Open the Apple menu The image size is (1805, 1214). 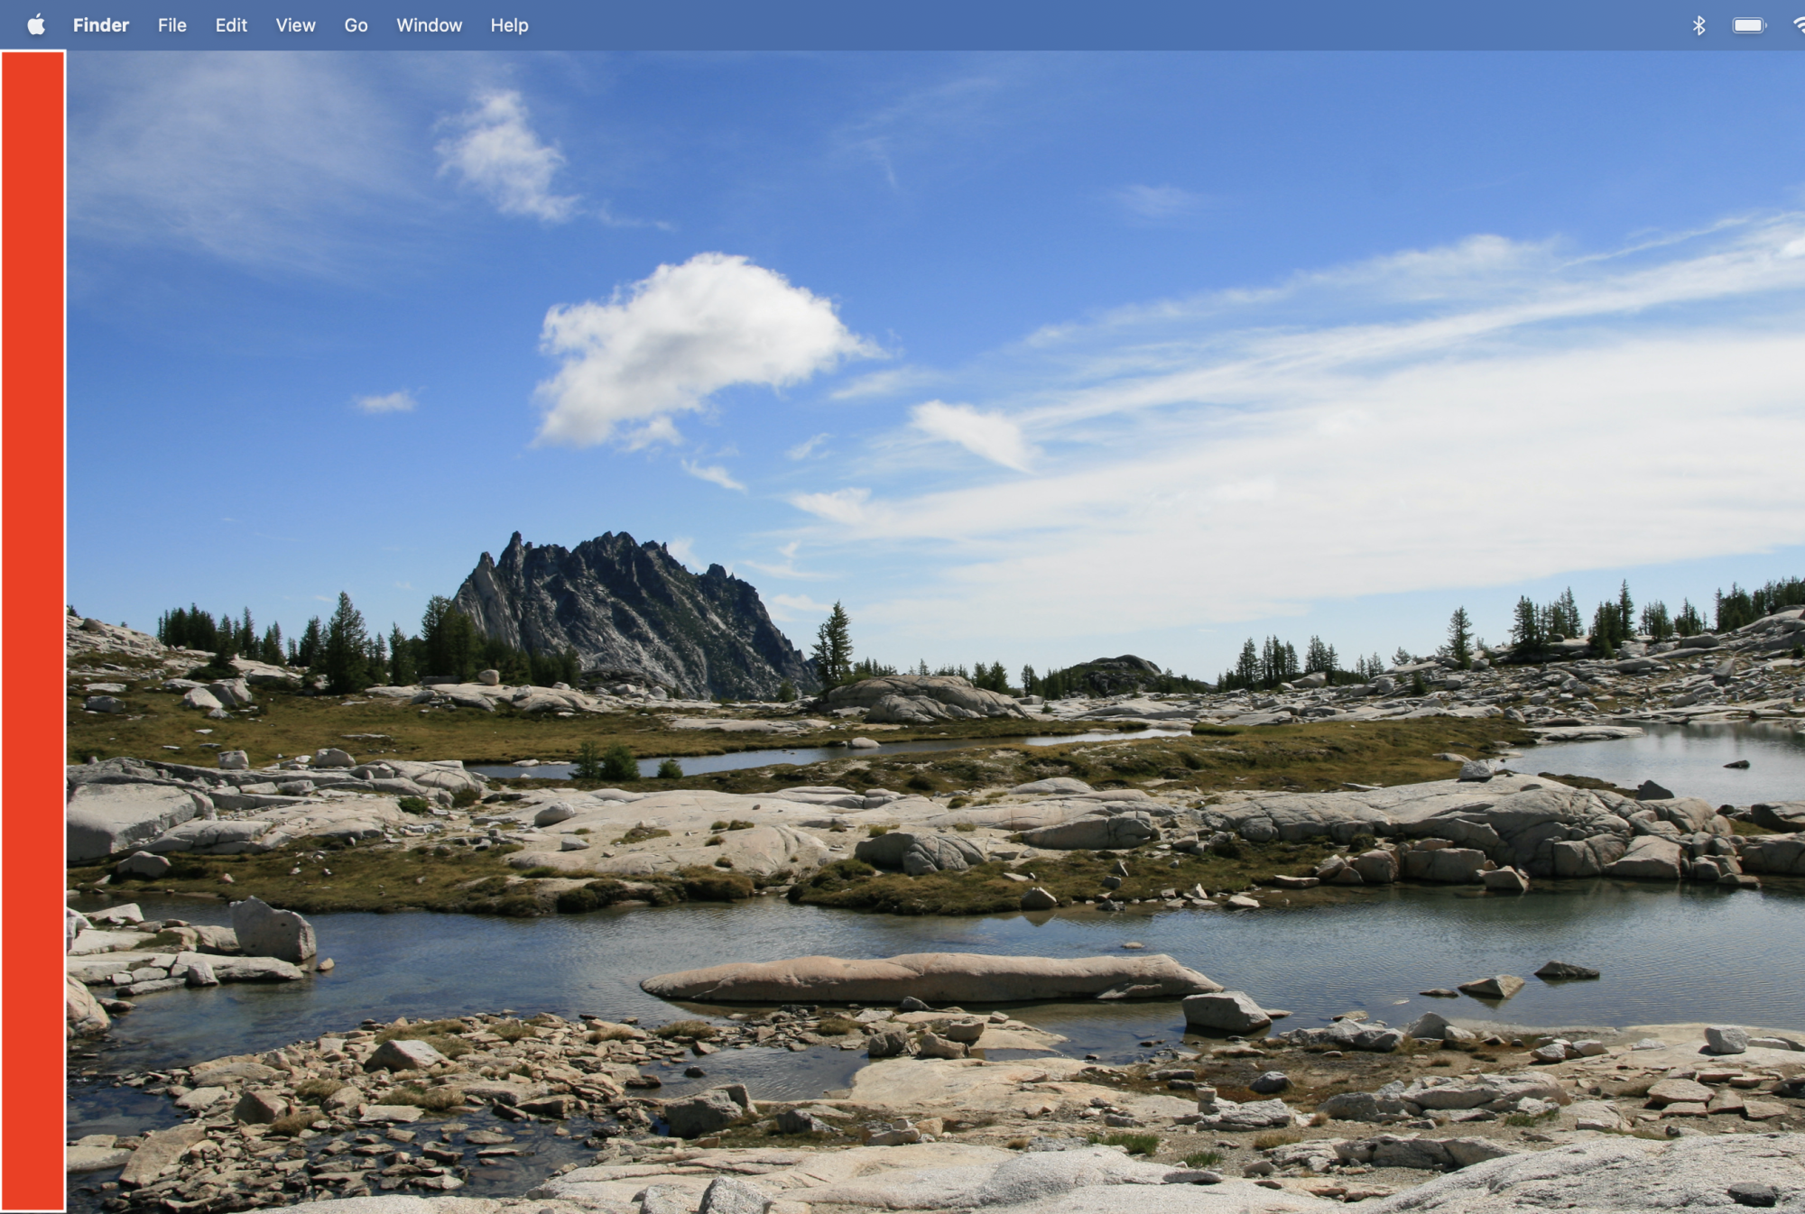[x=36, y=25]
